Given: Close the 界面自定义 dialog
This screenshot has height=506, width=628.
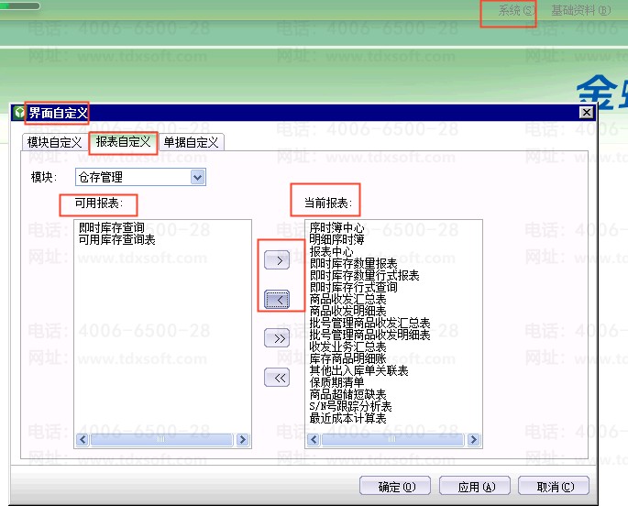Looking at the screenshot, I should [x=586, y=112].
